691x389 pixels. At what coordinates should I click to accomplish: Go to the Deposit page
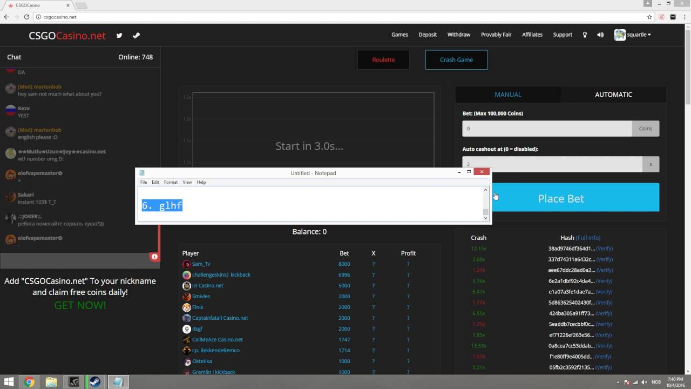point(428,35)
